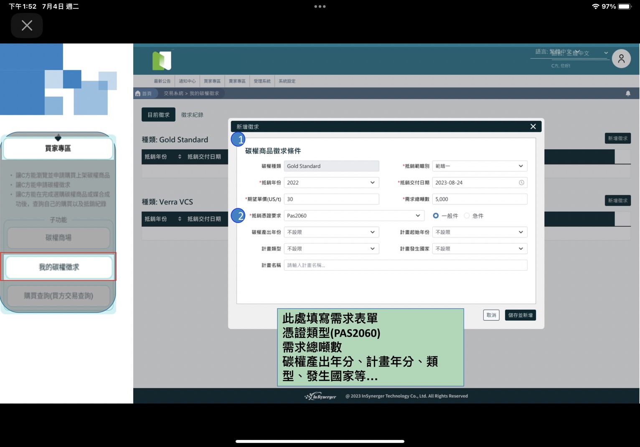Sort the Verra VCS table by 抵銷年份
Screen dimensions: 640x447
coord(180,219)
